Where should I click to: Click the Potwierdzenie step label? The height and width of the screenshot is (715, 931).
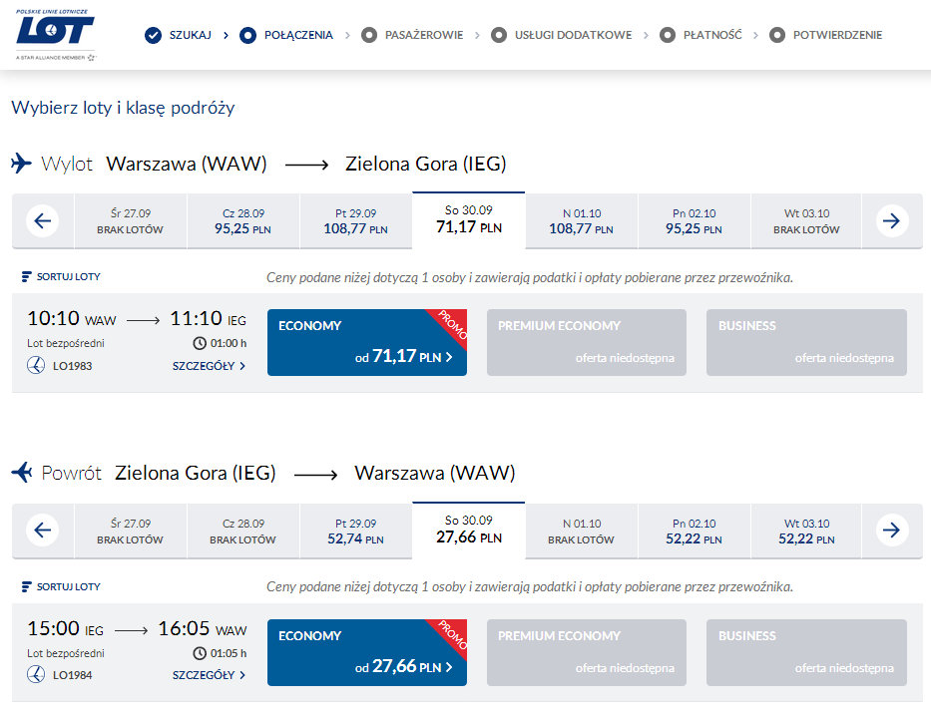tap(838, 35)
